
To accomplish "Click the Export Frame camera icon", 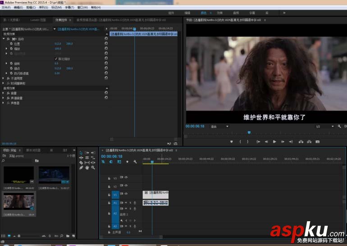I will click(317, 141).
